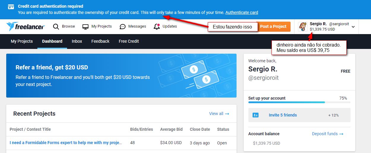Open the Formidable Forms expert project

(x=66, y=143)
